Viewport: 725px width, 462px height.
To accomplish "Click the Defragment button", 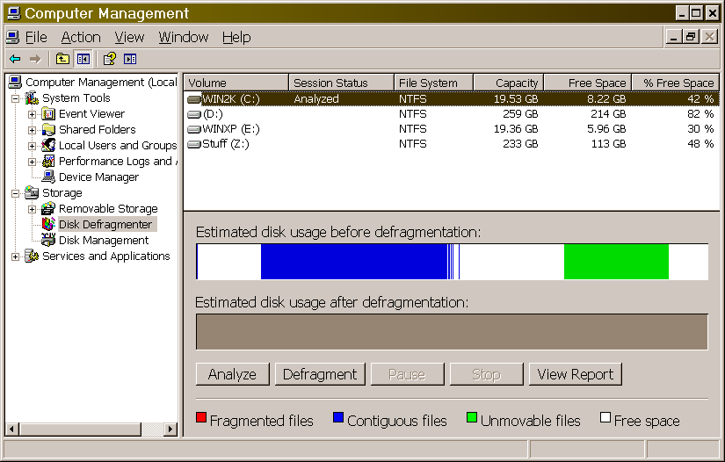I will (320, 374).
